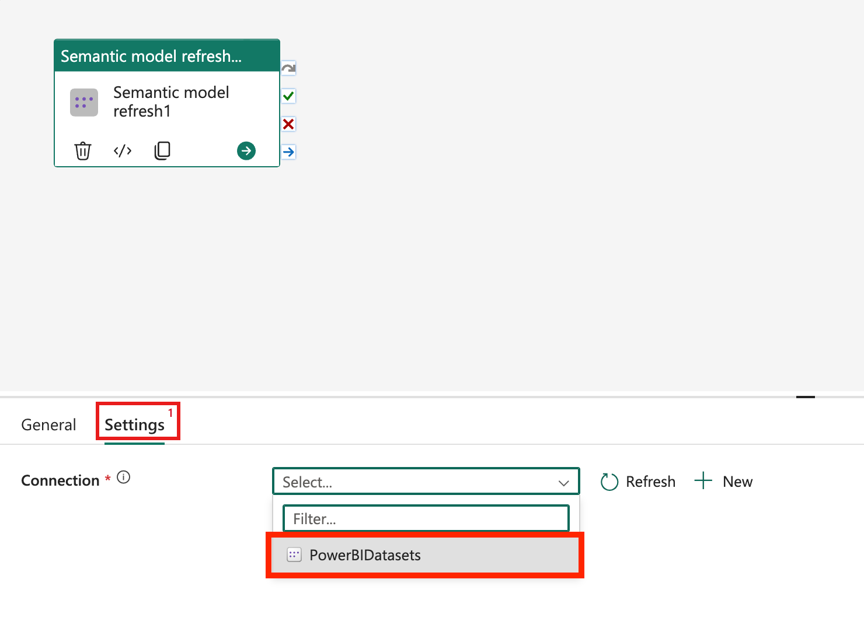
Task: Create a New connection
Action: (x=723, y=482)
